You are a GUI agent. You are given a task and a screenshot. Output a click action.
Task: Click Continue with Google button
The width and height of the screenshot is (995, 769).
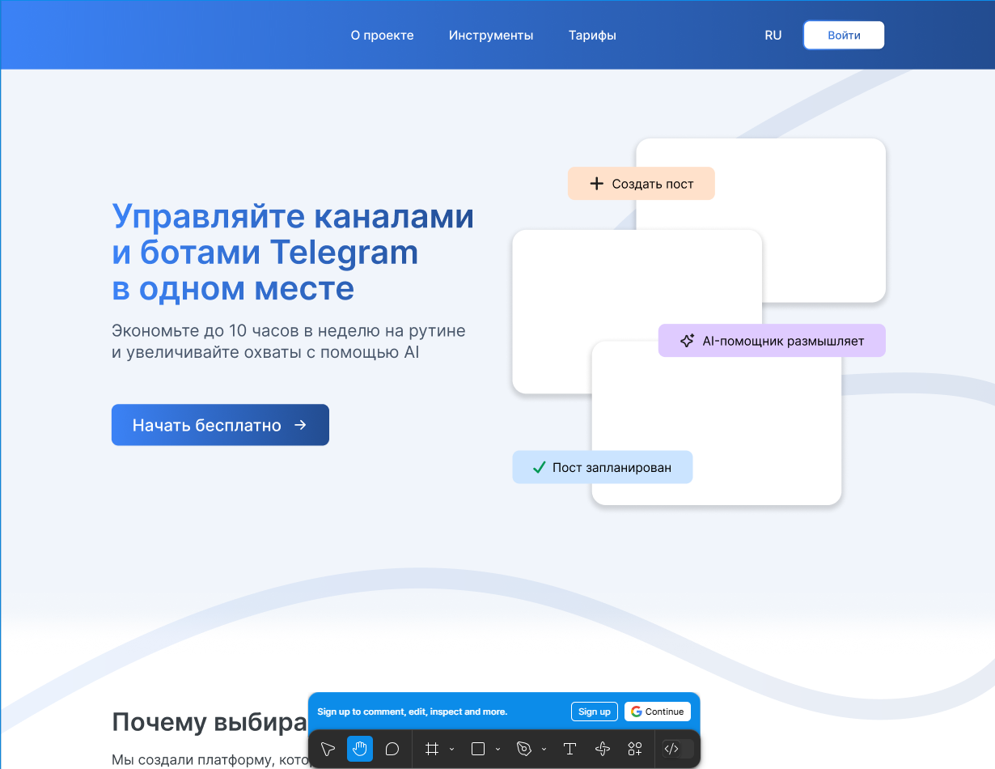tap(658, 712)
